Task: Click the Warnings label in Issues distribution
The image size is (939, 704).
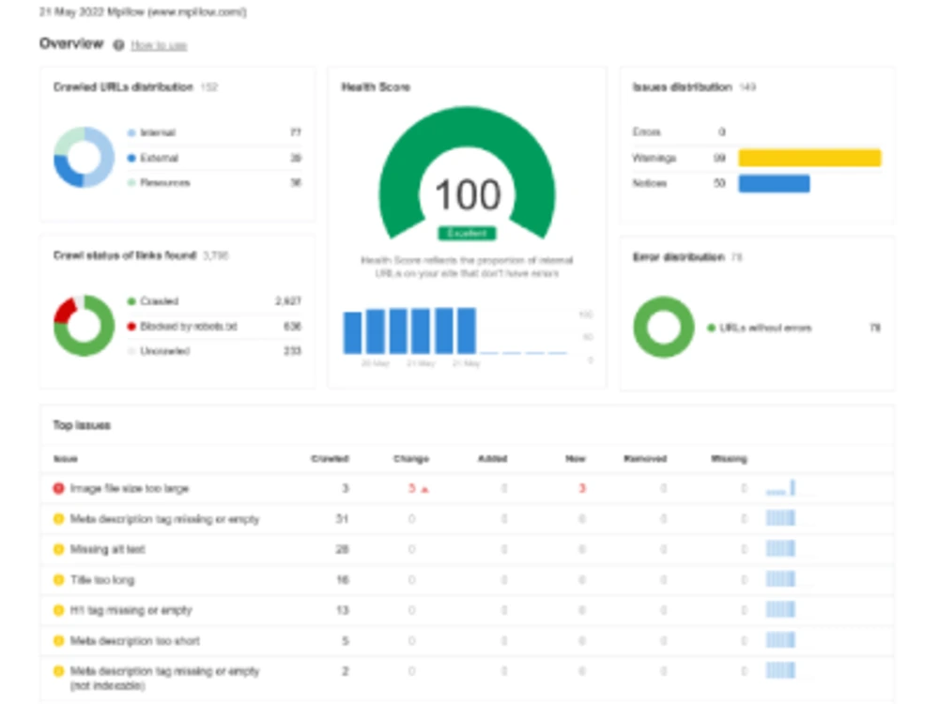Action: (654, 158)
